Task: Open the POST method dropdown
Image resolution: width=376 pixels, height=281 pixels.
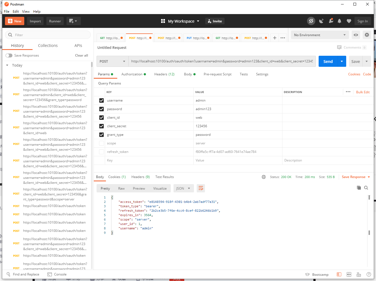Action: pyautogui.click(x=112, y=61)
